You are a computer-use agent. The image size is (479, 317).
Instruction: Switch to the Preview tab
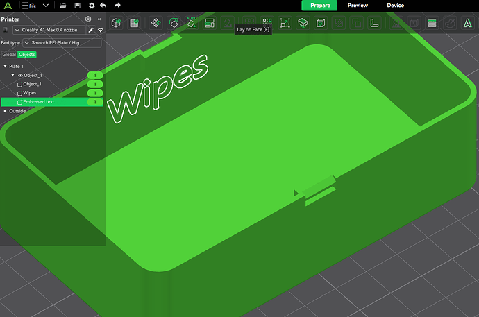pyautogui.click(x=358, y=6)
